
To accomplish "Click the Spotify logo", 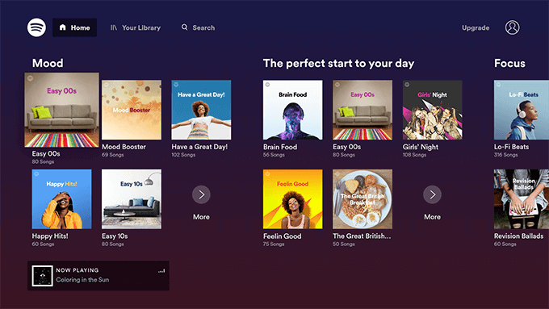I will pos(36,27).
